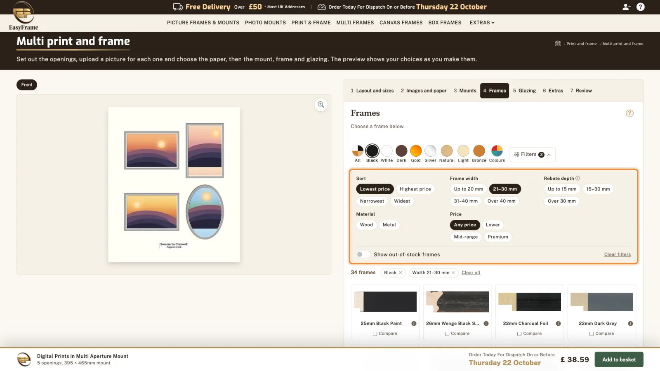Select the 22mm Dark Grey frame thumbnail
The height and width of the screenshot is (371, 660).
(x=602, y=302)
